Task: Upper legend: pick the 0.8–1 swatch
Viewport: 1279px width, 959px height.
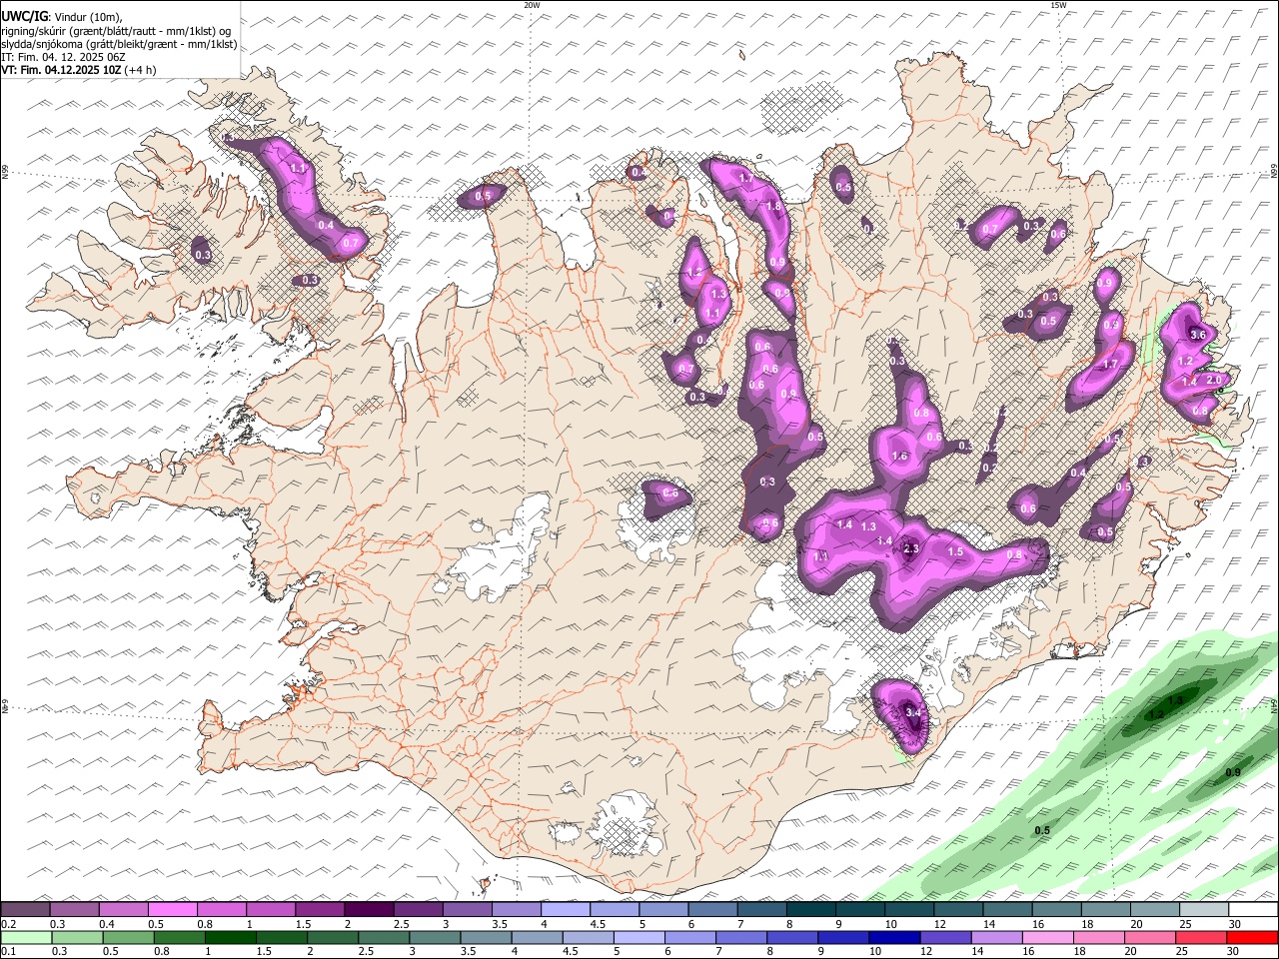Action: click(x=221, y=910)
